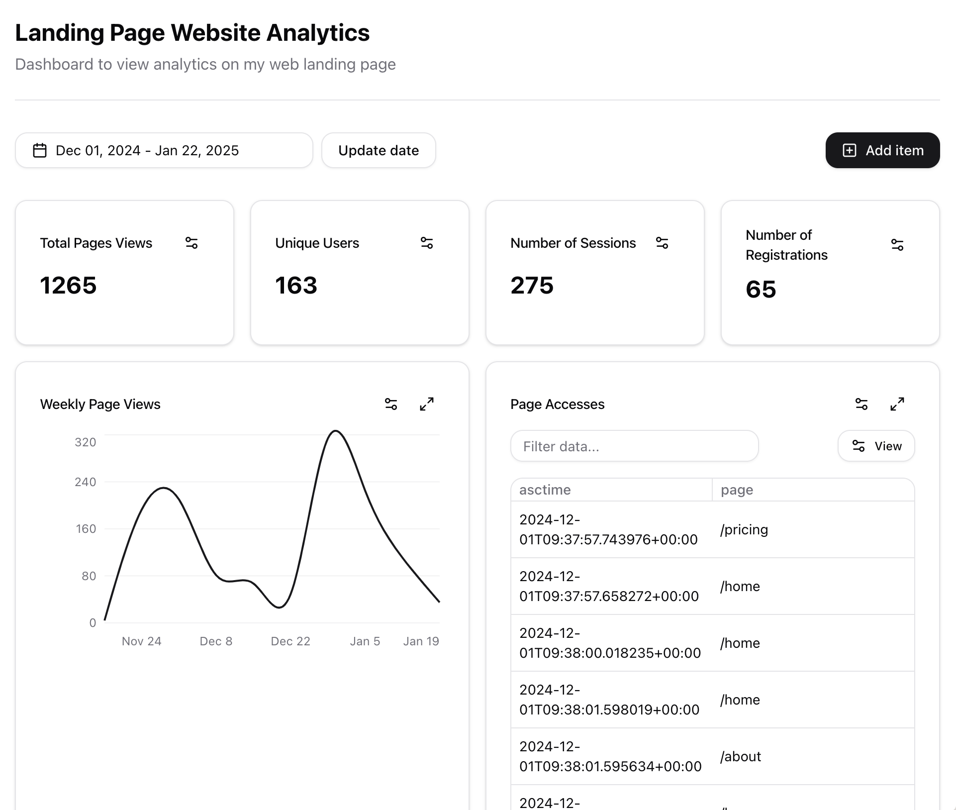The image size is (956, 810).
Task: Click the 163 unique users value
Action: pos(296,286)
